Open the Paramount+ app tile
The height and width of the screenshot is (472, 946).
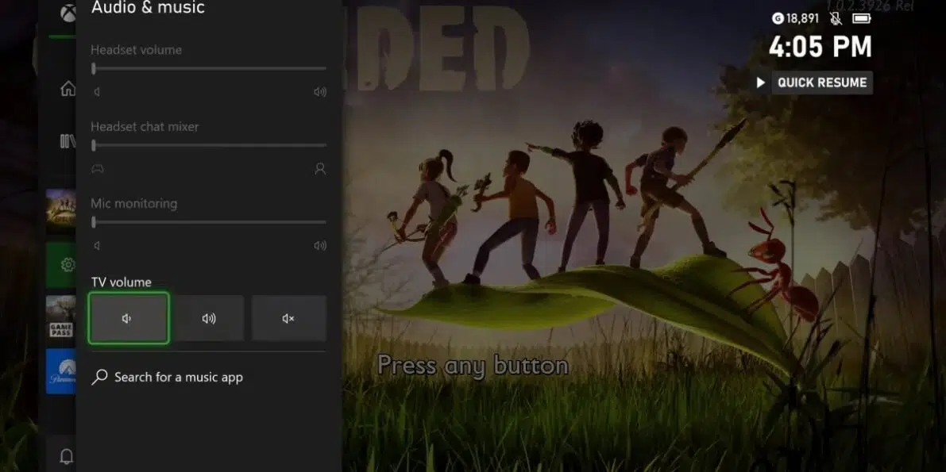click(x=61, y=371)
